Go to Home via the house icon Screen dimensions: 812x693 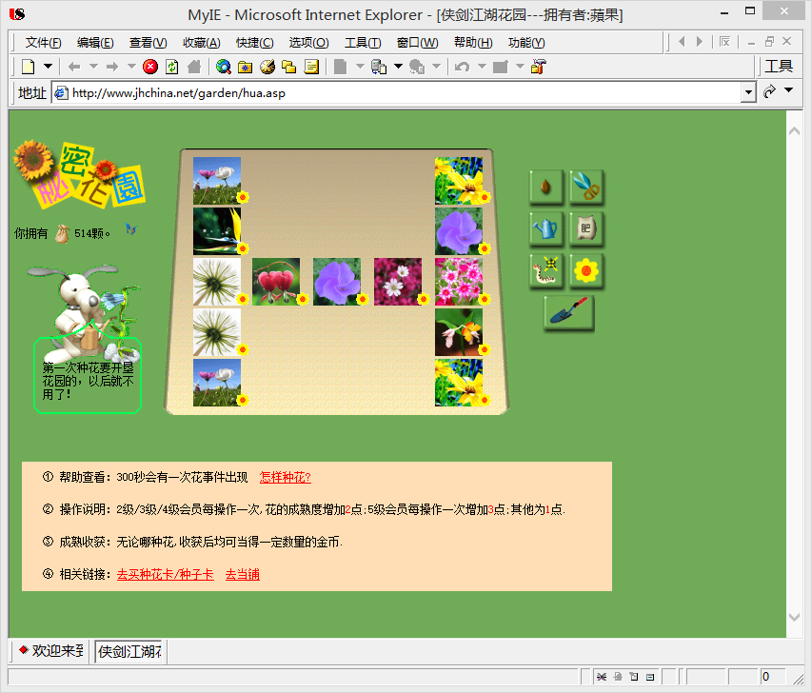pos(194,67)
